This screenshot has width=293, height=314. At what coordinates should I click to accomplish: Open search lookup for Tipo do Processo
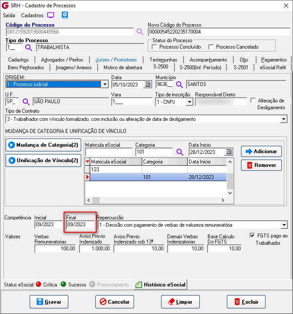(29, 47)
